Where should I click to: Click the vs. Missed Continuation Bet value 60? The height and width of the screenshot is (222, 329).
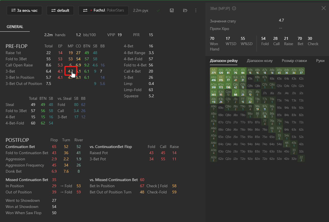point(142,180)
